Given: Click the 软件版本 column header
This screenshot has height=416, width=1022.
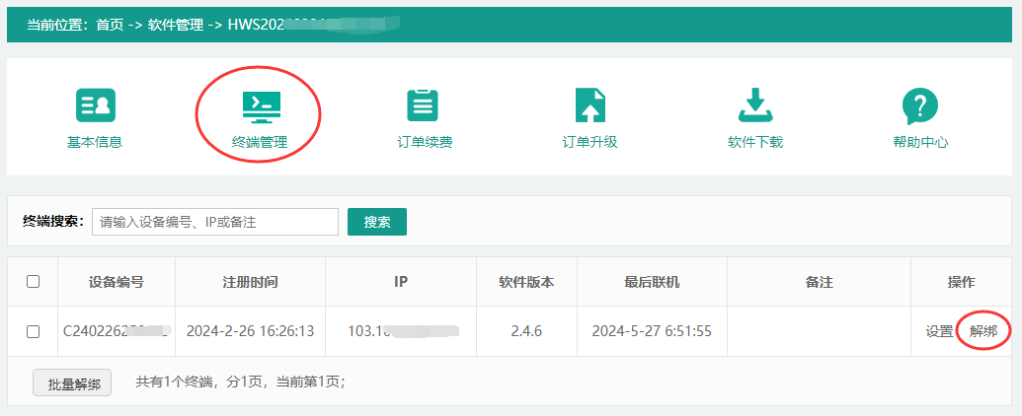Looking at the screenshot, I should pyautogui.click(x=526, y=282).
